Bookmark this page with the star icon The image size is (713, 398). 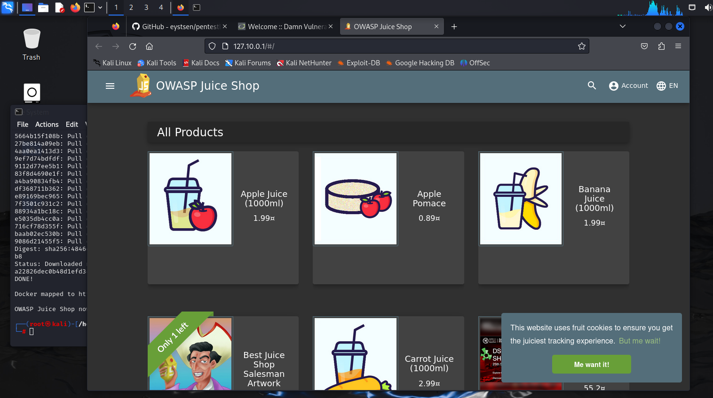point(582,46)
